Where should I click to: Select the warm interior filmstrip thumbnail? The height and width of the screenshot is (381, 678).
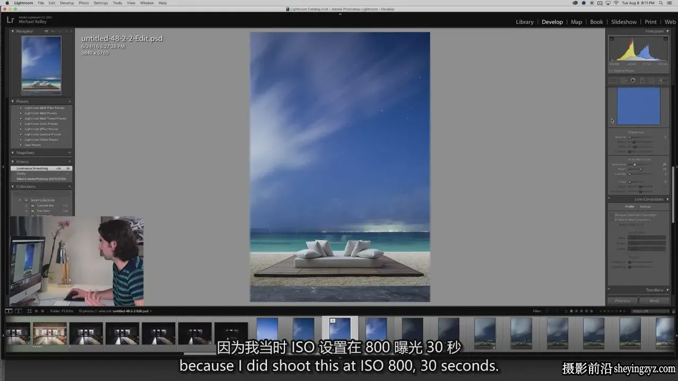(x=50, y=333)
